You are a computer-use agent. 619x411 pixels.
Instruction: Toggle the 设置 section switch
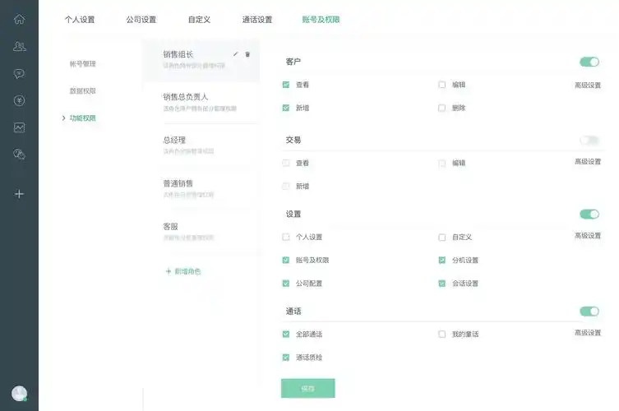(589, 214)
